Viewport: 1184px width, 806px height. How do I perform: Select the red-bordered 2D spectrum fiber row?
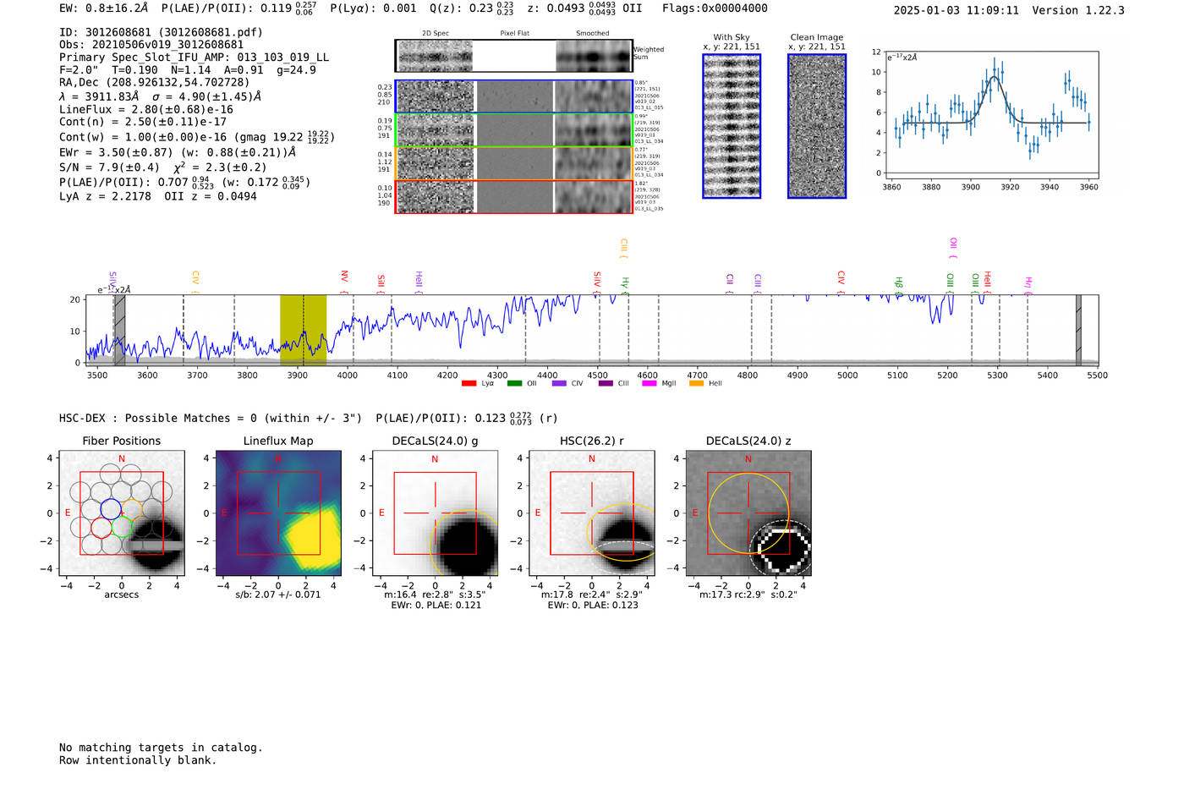514,196
